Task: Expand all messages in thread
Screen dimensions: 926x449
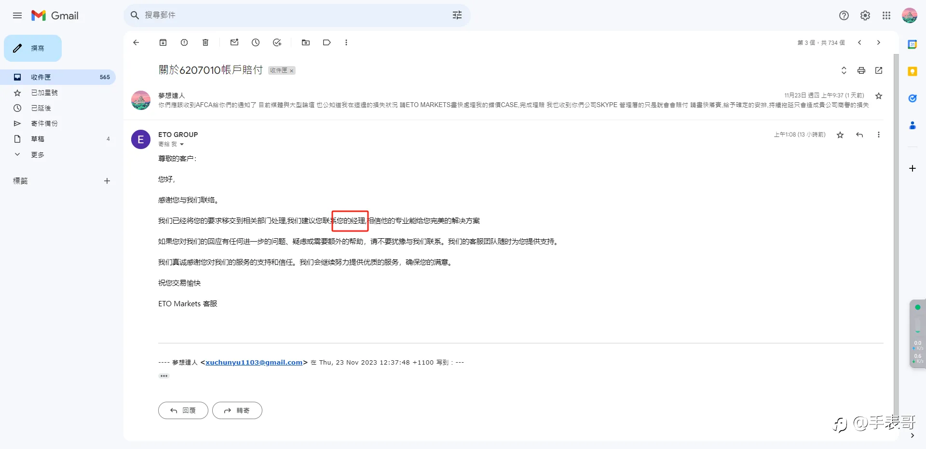Action: (x=844, y=70)
